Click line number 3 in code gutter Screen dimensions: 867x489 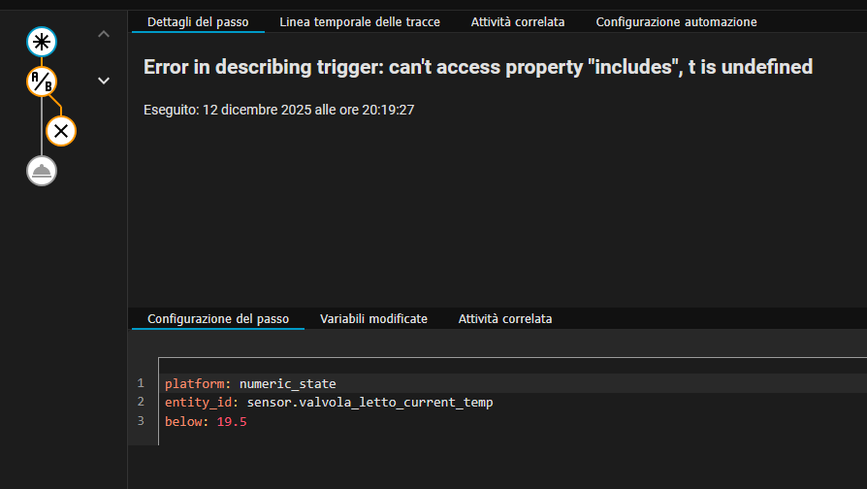click(141, 421)
